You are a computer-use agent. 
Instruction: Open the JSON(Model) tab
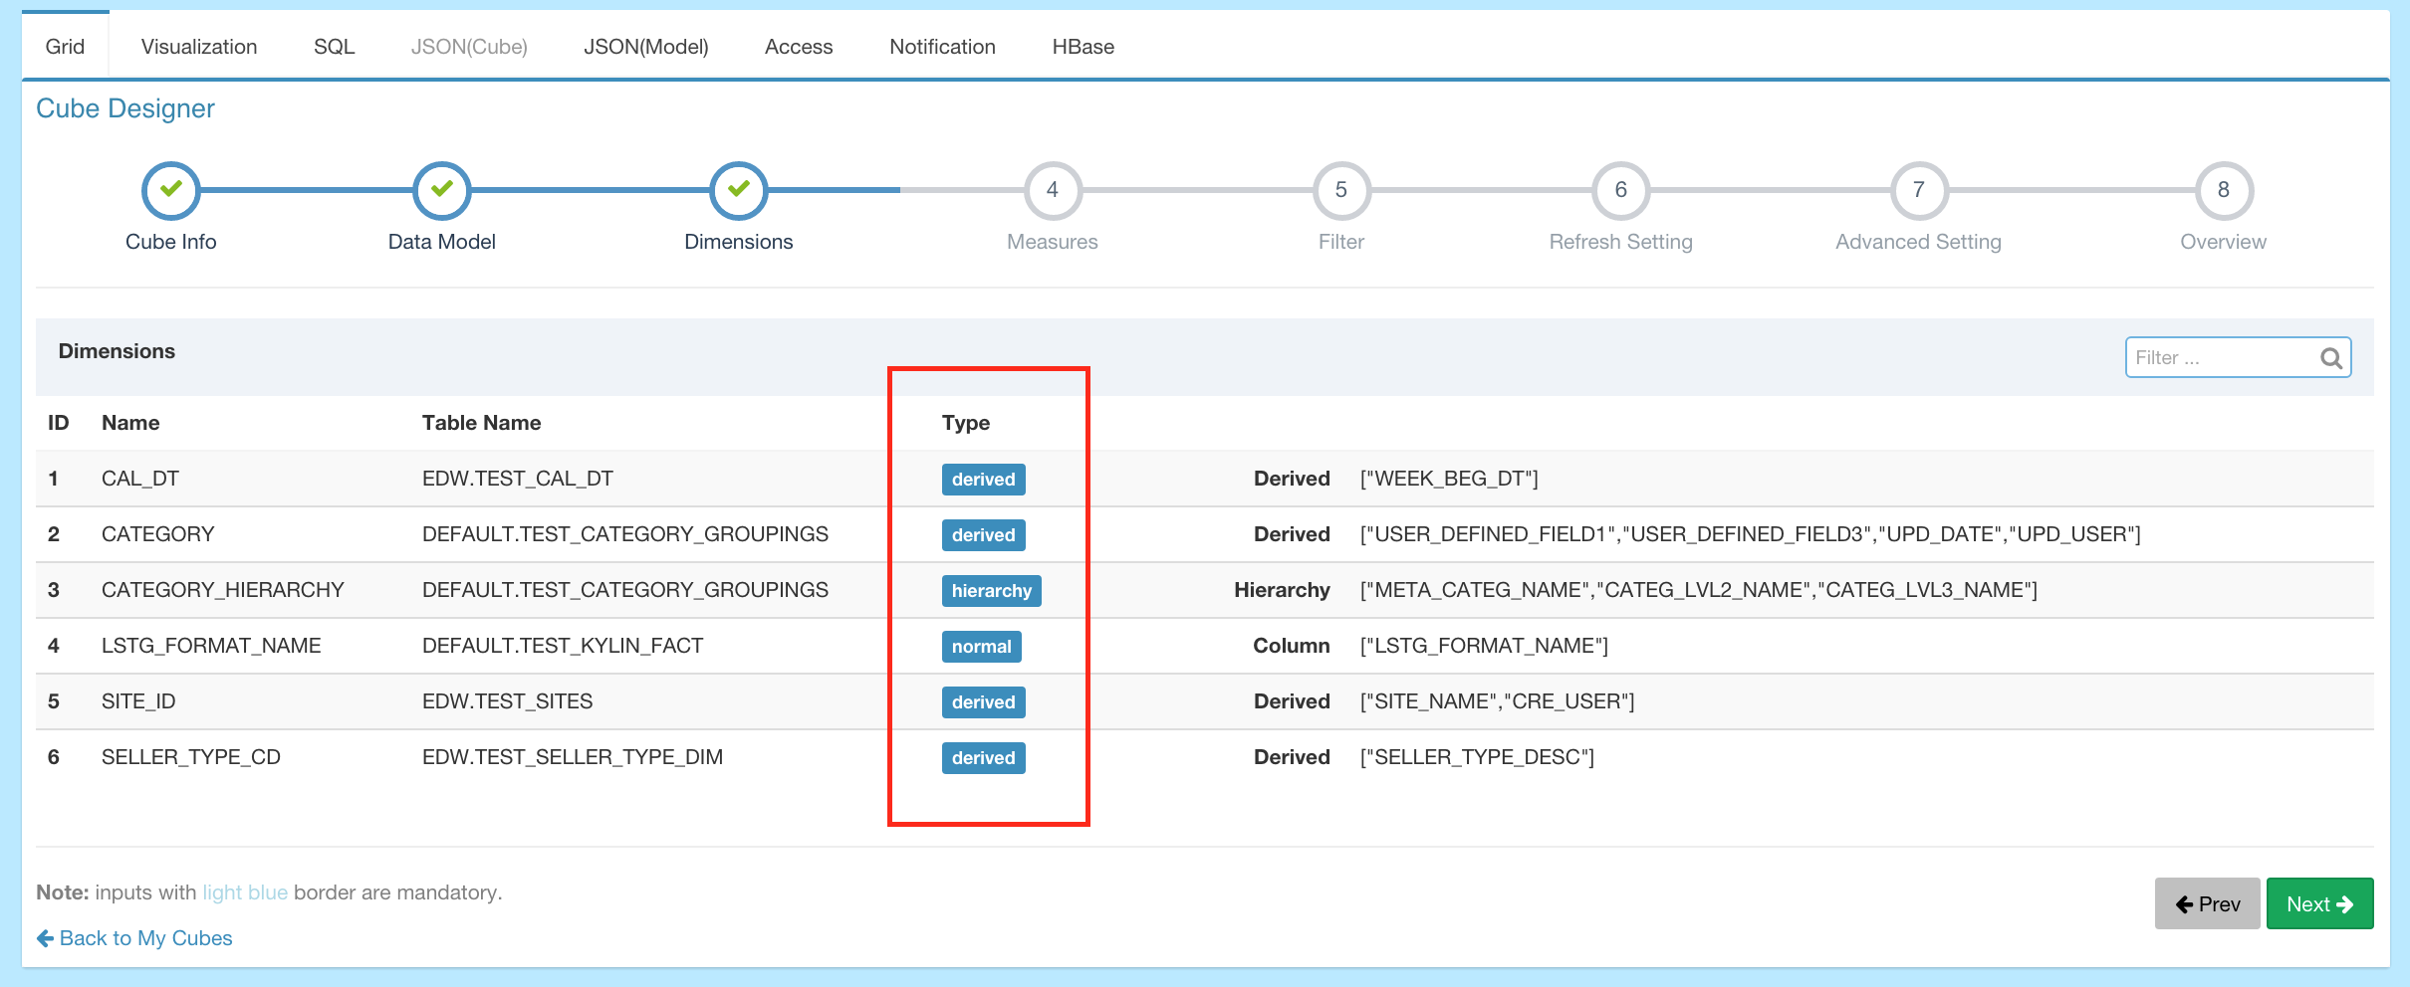[x=646, y=47]
